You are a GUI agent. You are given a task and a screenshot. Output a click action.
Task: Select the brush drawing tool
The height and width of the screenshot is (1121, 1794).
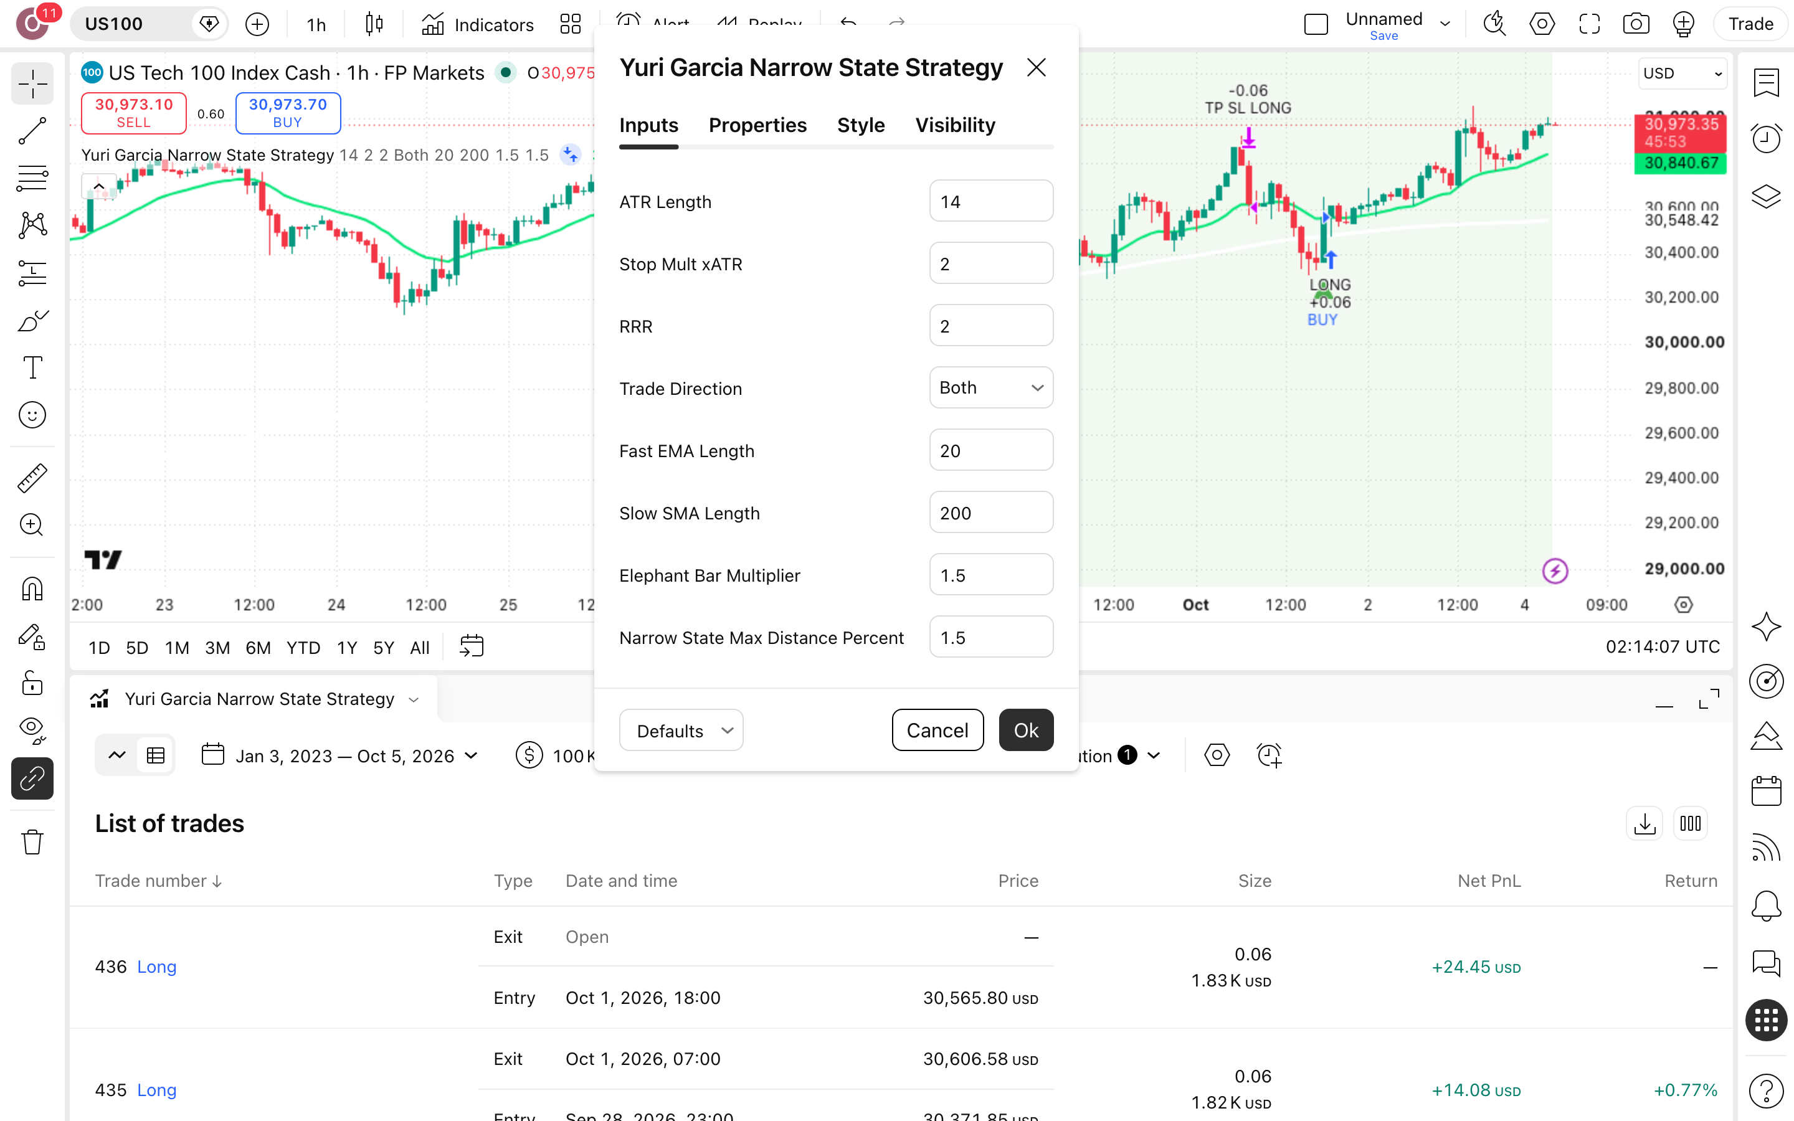pos(32,321)
